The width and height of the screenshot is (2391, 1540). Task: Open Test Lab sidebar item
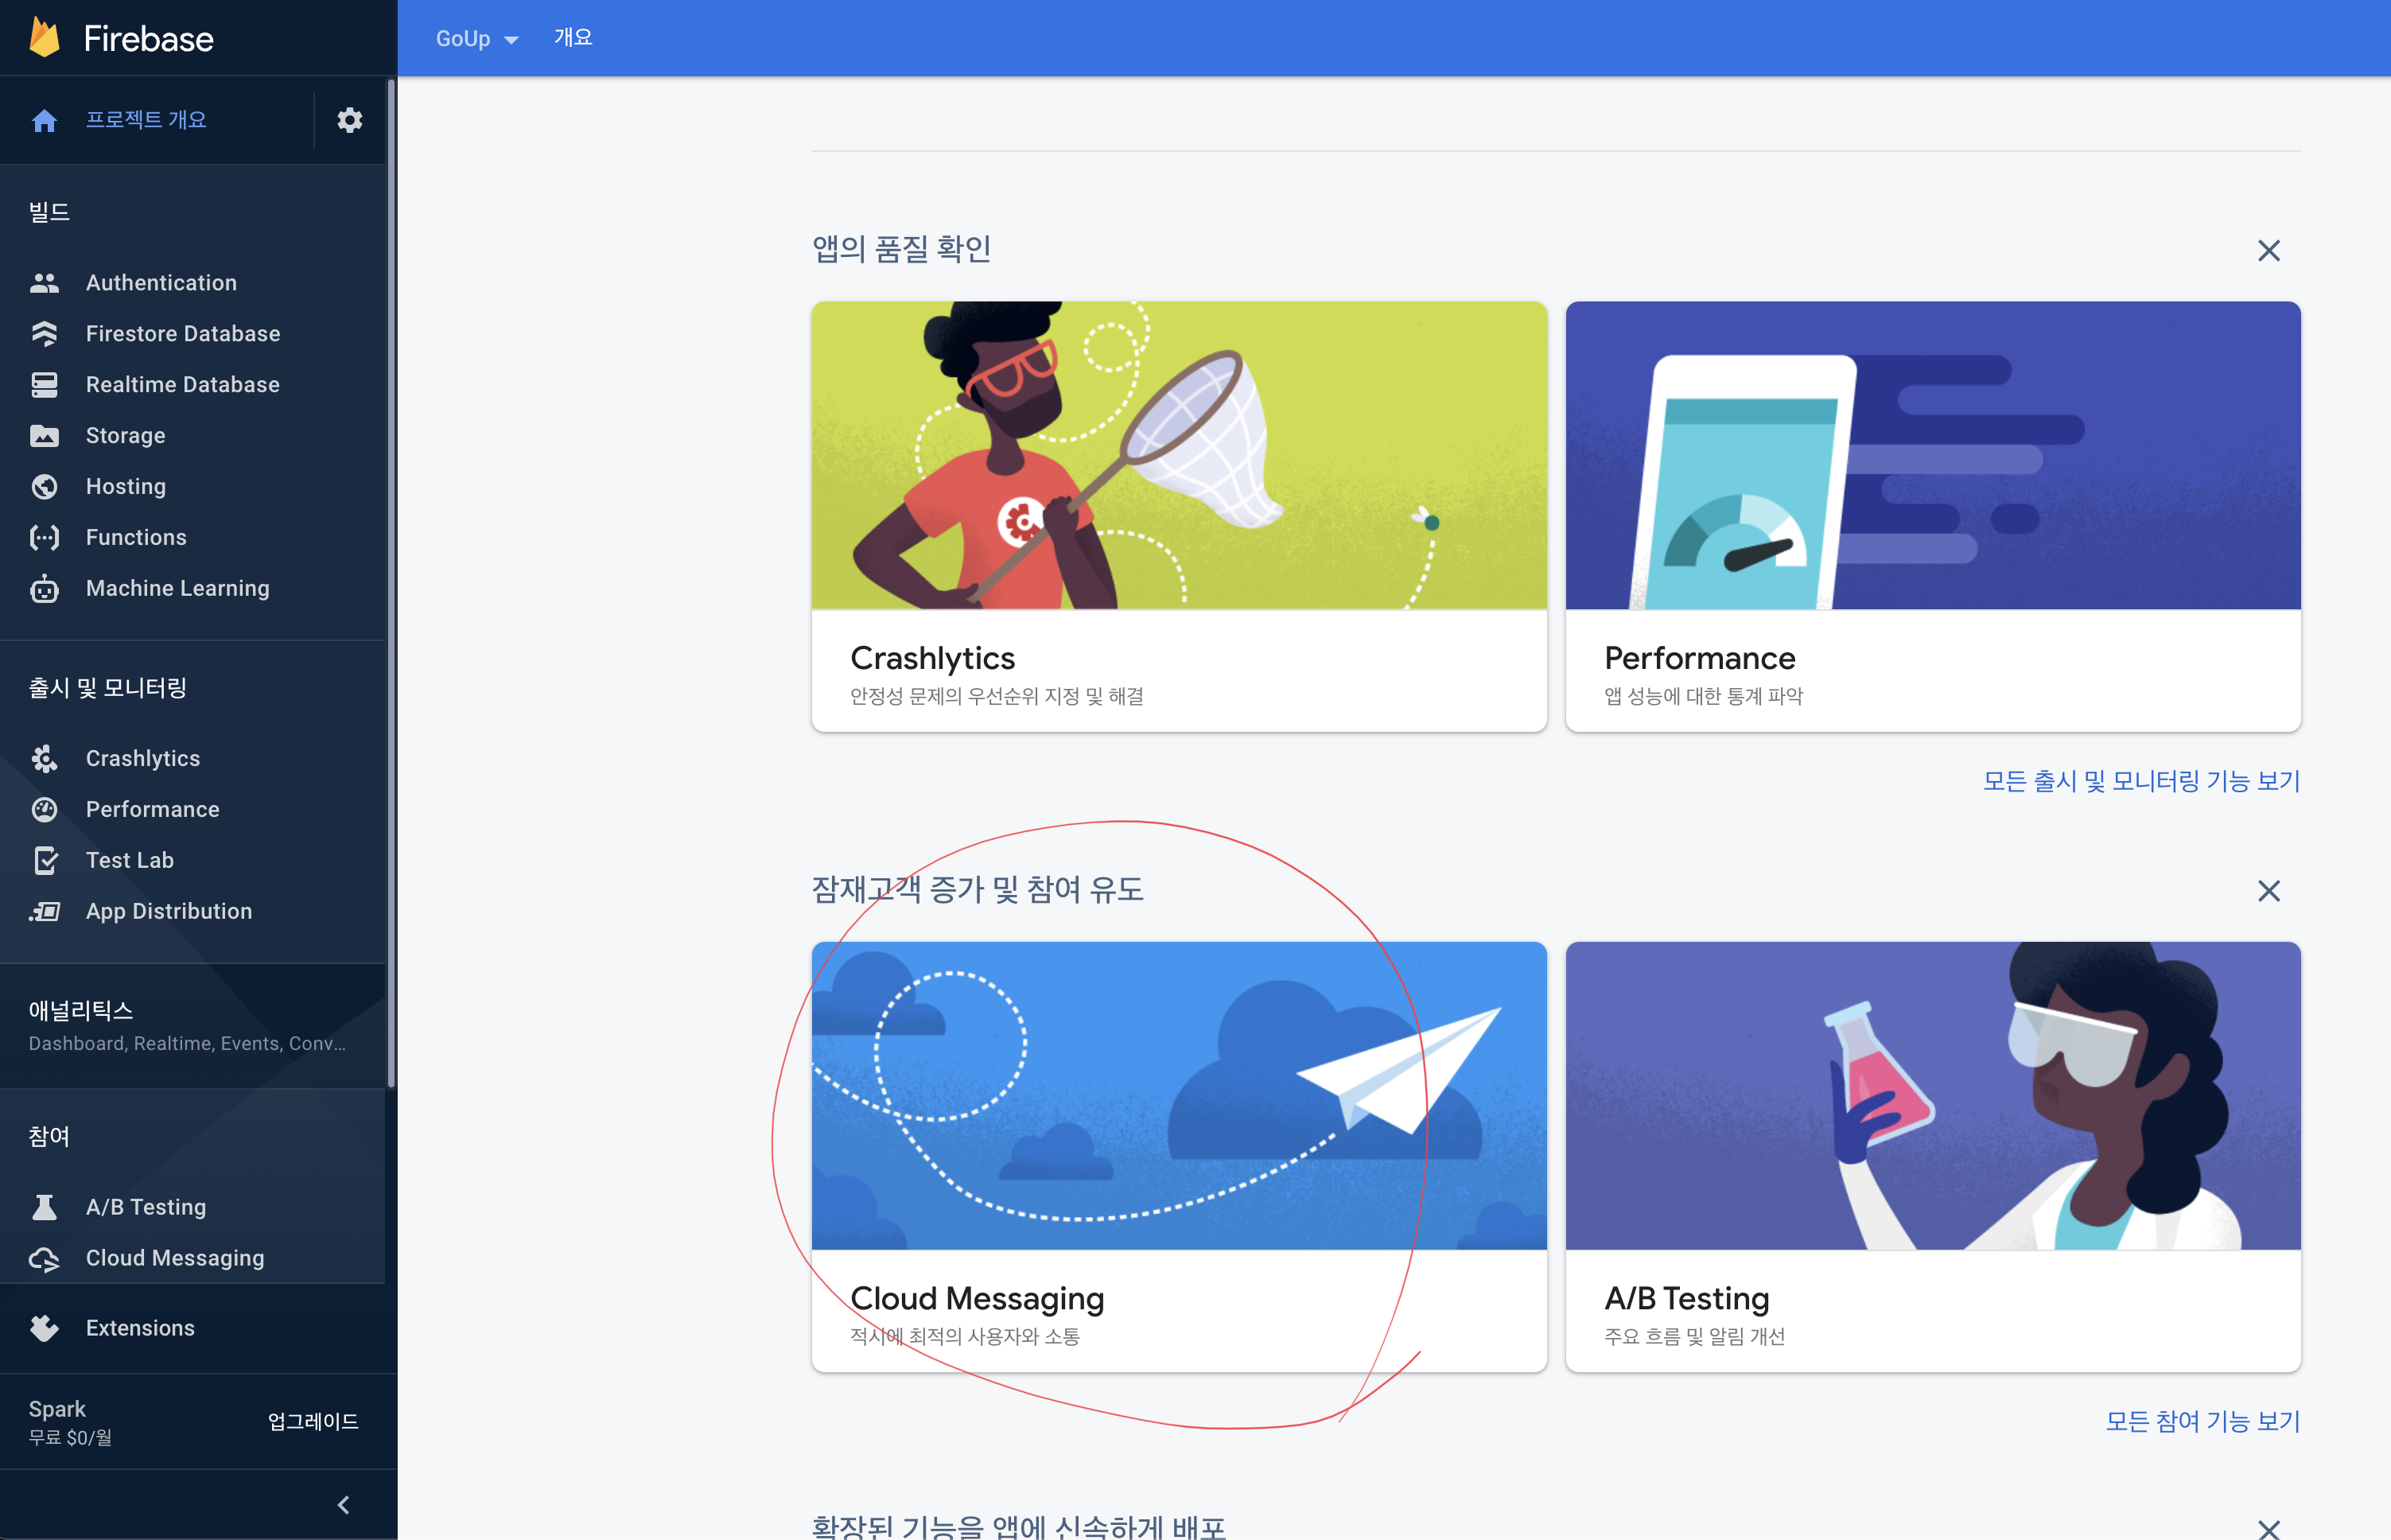(129, 860)
